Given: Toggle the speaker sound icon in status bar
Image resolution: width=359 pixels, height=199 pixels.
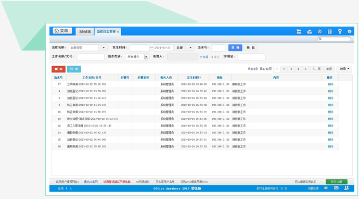Looking at the screenshot, I should (x=326, y=188).
